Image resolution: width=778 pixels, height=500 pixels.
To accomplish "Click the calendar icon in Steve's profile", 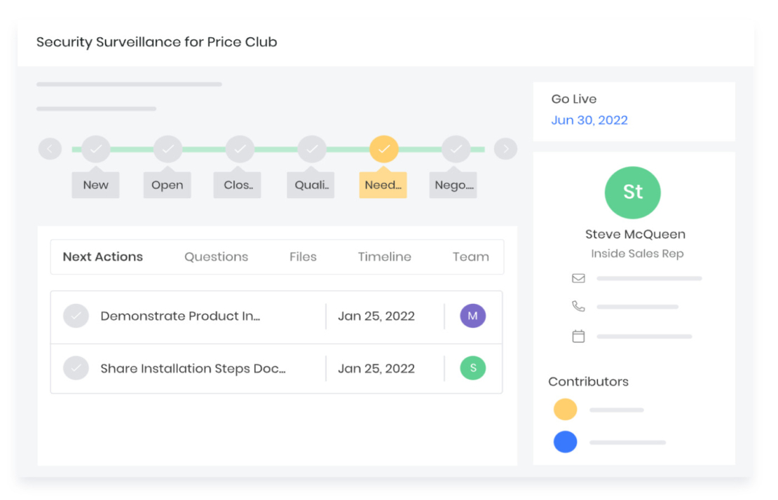I will pos(578,336).
